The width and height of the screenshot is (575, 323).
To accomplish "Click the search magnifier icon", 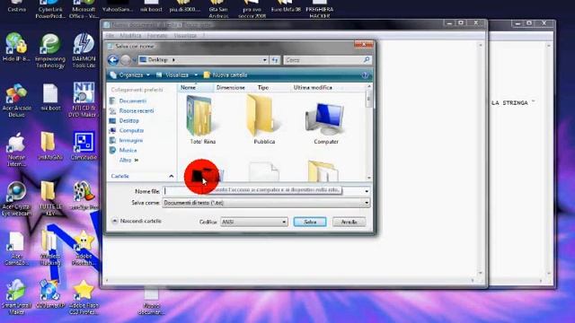I will click(366, 60).
